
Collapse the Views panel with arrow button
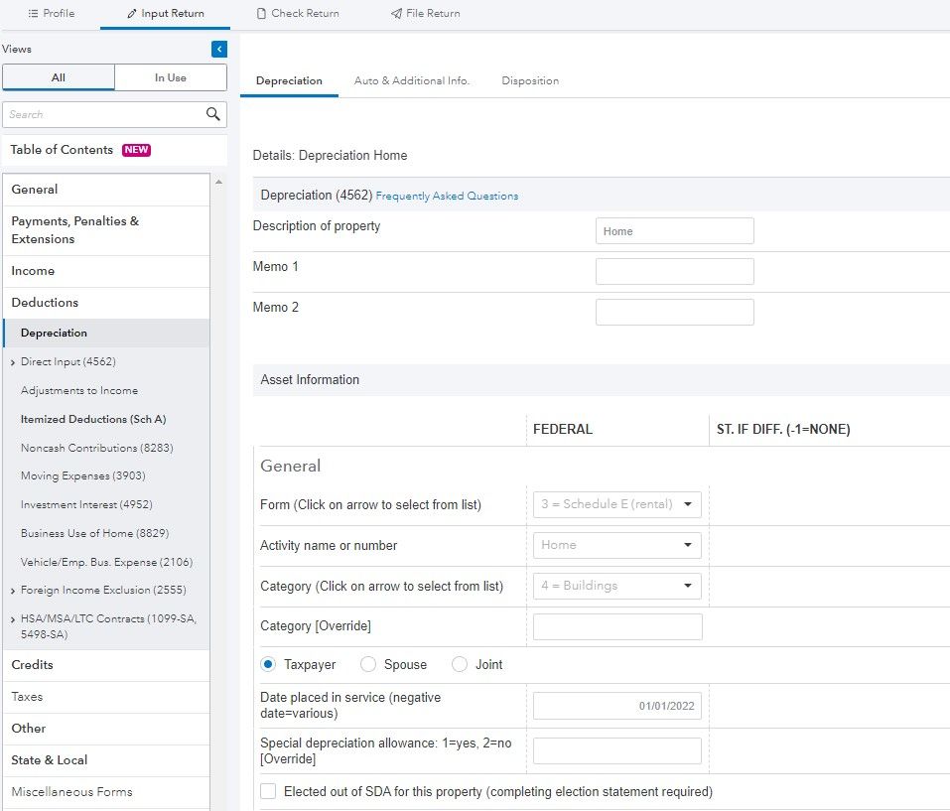pos(219,50)
